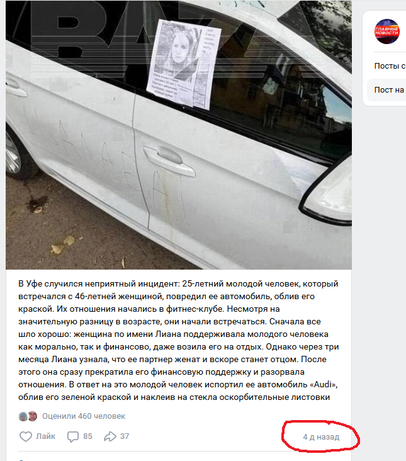Open comments via the speech bubble icon
This screenshot has height=461, width=406.
[73, 436]
